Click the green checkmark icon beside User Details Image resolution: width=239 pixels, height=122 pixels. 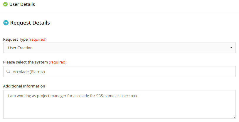pyautogui.click(x=5, y=4)
